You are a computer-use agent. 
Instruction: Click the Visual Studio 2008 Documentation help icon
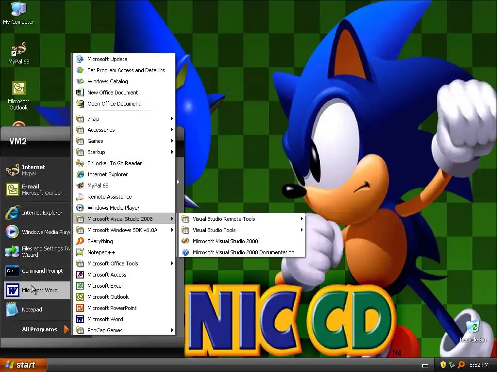tap(185, 252)
